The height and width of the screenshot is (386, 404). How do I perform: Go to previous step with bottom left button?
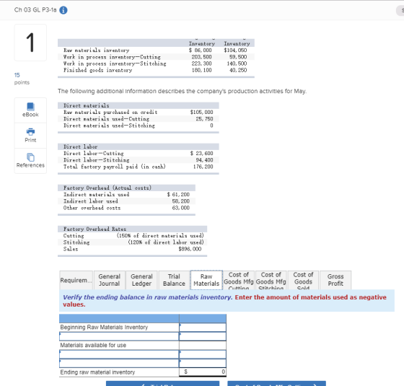click(x=162, y=383)
